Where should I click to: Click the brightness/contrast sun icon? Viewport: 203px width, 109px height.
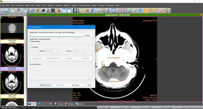[87, 11]
